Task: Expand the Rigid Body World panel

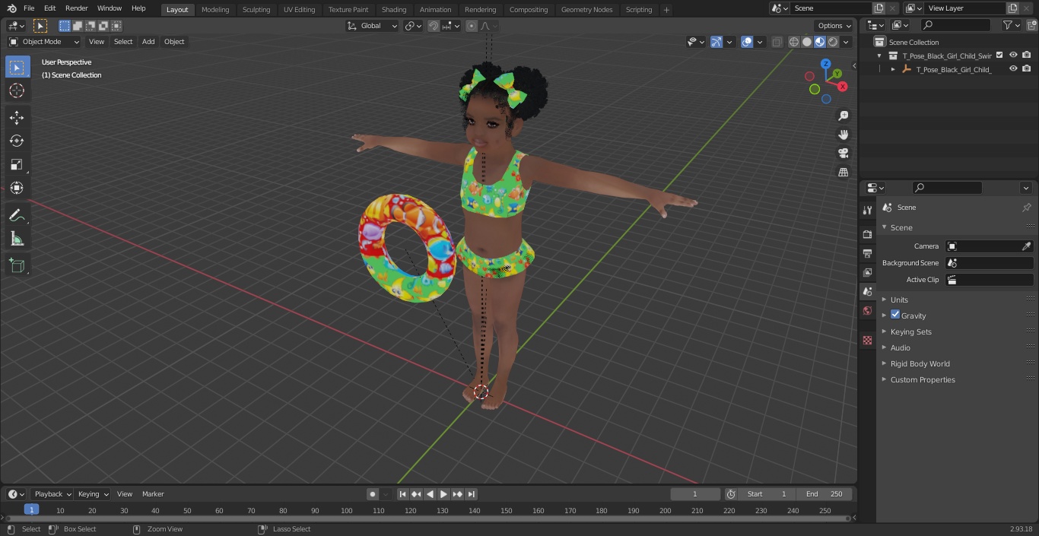Action: pyautogui.click(x=920, y=363)
